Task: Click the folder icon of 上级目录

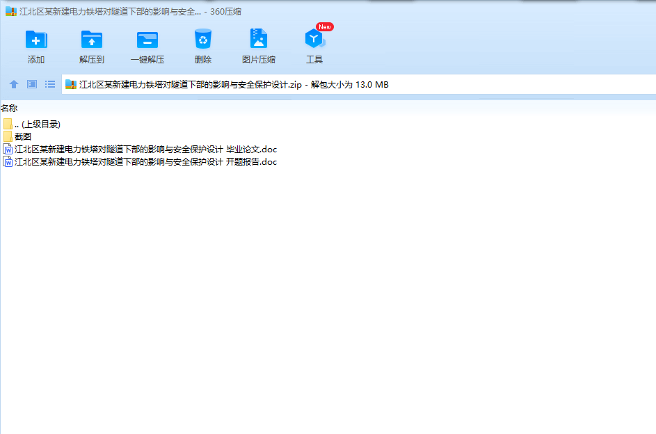Action: pos(8,124)
